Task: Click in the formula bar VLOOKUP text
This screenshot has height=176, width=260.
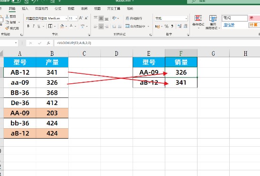Action: (74, 43)
